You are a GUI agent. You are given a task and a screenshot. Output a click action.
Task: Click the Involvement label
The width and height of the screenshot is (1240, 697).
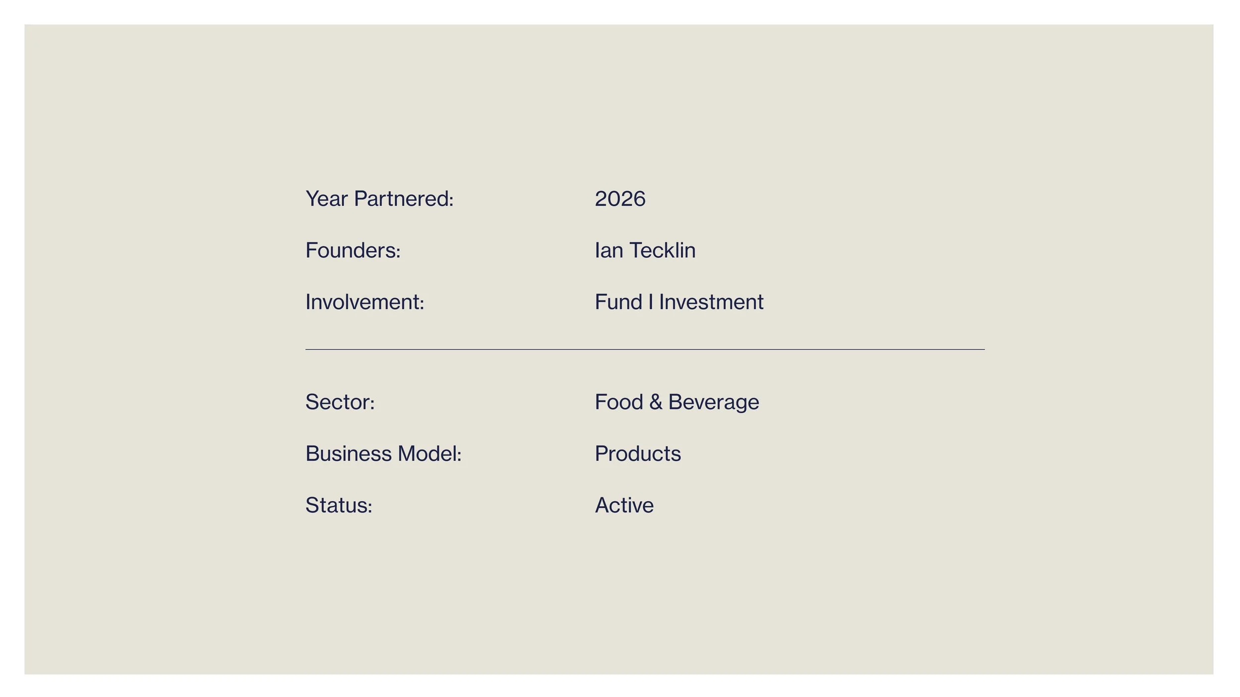pos(365,302)
